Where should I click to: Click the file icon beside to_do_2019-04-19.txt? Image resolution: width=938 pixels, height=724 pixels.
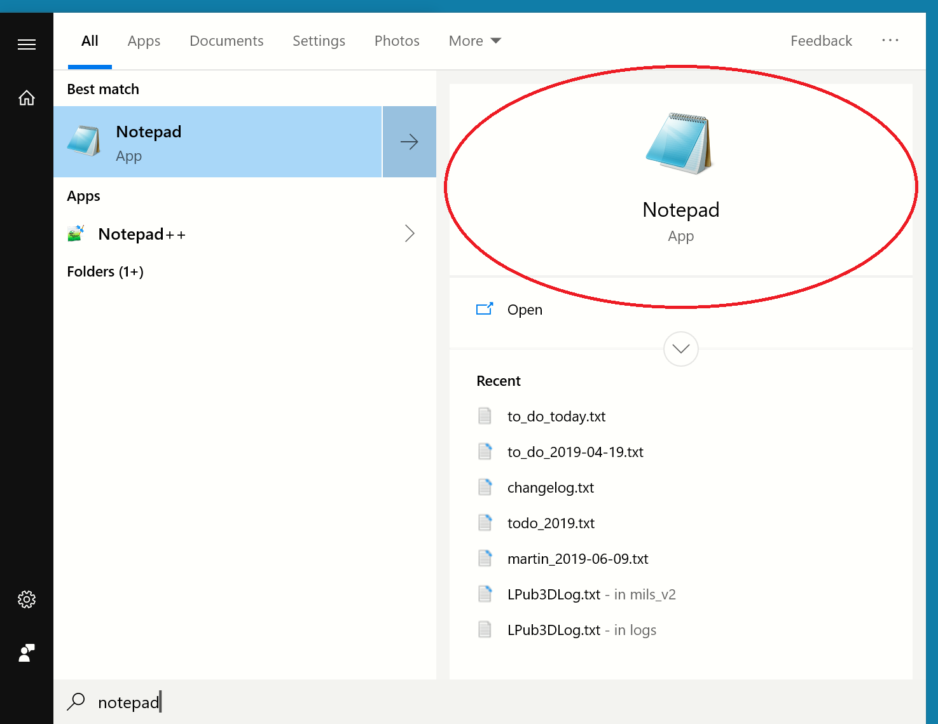click(x=485, y=451)
